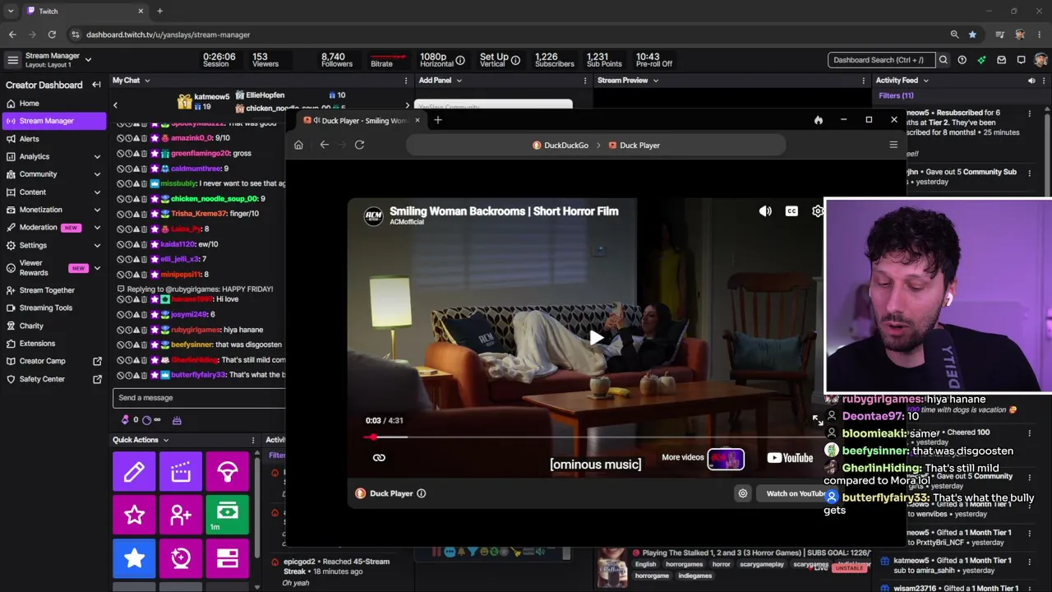Click the Dashboard Search magnifier button

coord(944,60)
